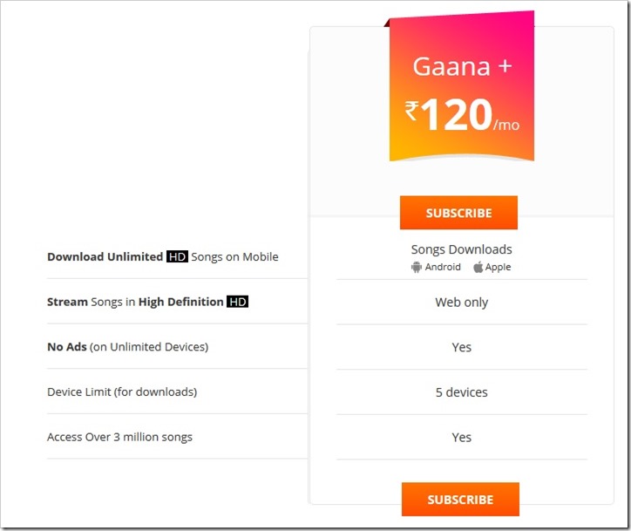The image size is (631, 531).
Task: Click the rupee symbol on price ribbon
Action: coord(411,112)
